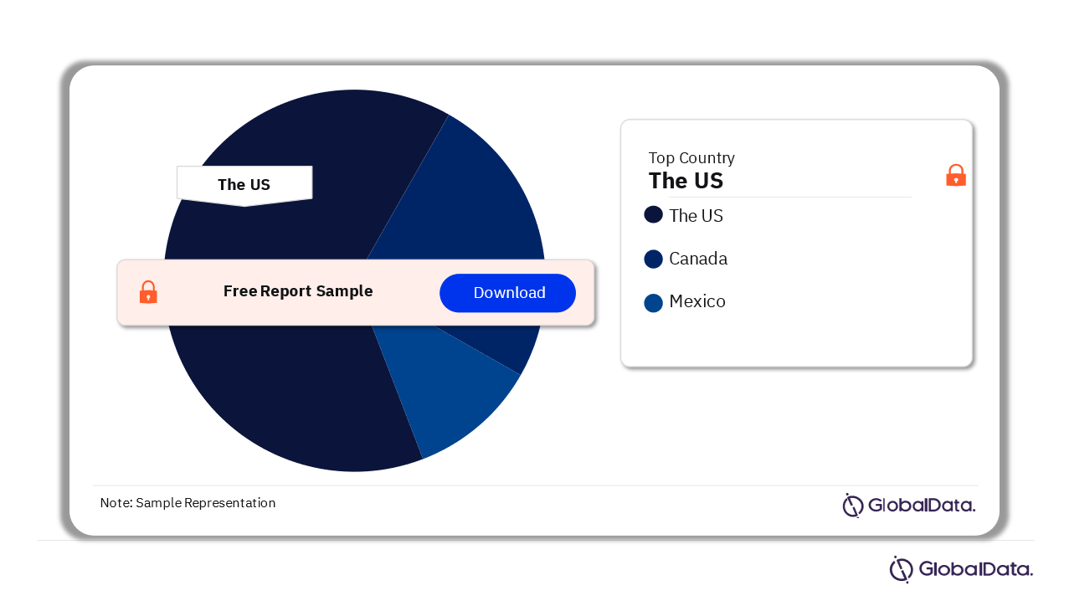Click the Mexico slice of the pie chart
The width and height of the screenshot is (1069, 601).
tap(448, 385)
